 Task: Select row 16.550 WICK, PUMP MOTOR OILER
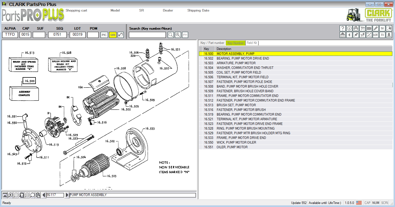pyautogui.click(x=296, y=142)
